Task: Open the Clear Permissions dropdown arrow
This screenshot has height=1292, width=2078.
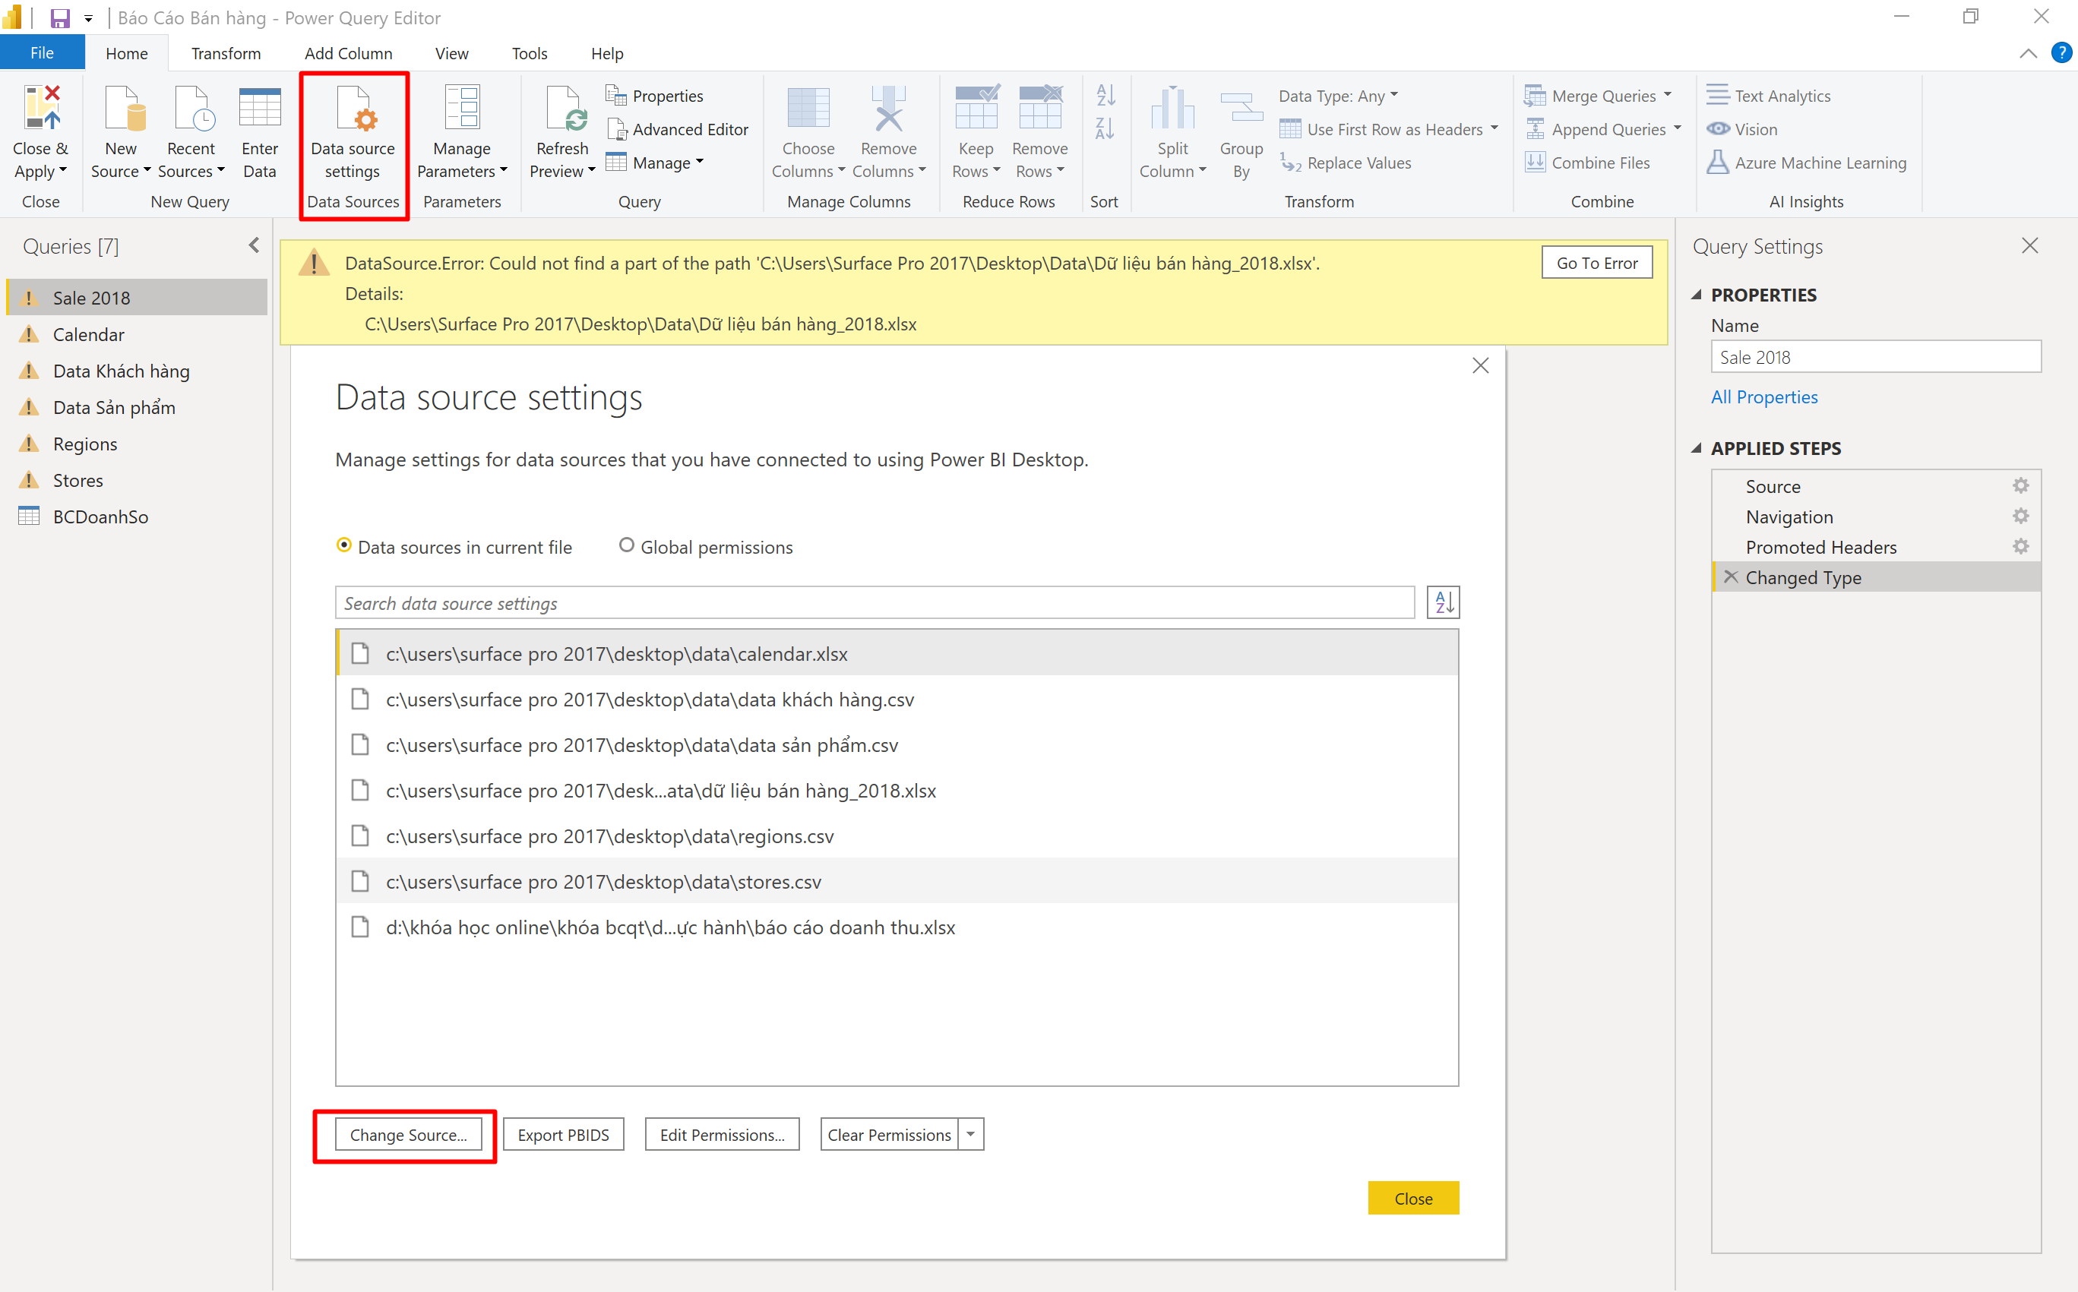Action: 970,1134
